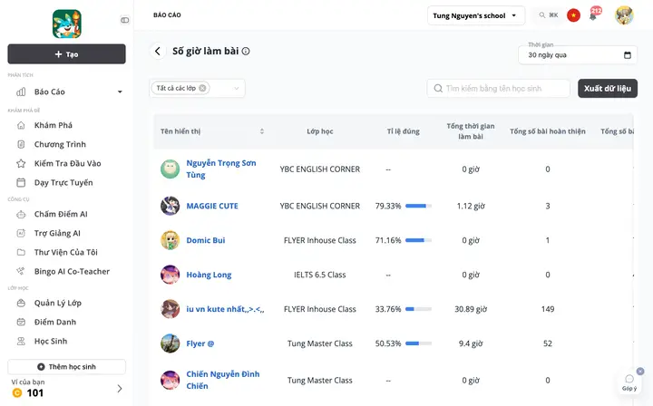Image resolution: width=653 pixels, height=406 pixels.
Task: Click the Chấm Điểm AI robot icon
Action: click(x=21, y=214)
